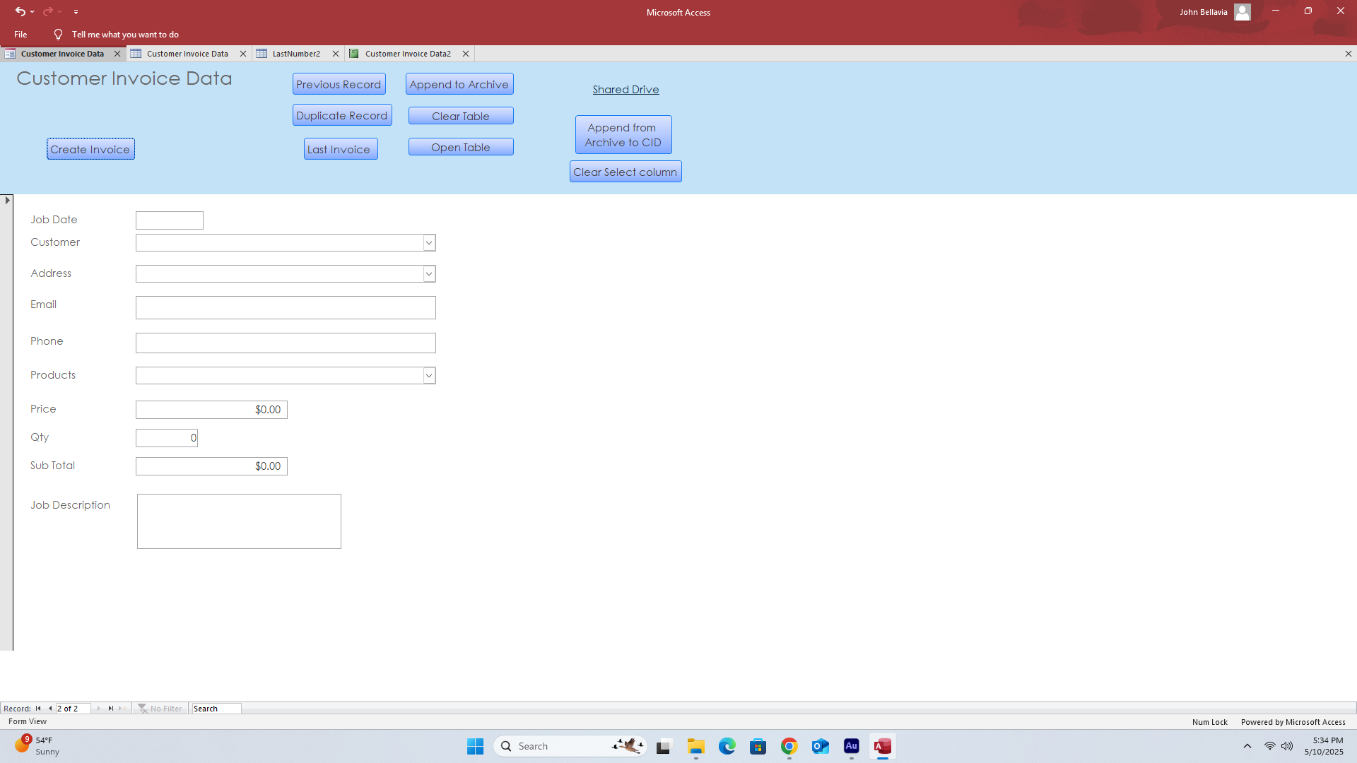Open Customize Quick Access Toolbar arrow

click(x=76, y=12)
